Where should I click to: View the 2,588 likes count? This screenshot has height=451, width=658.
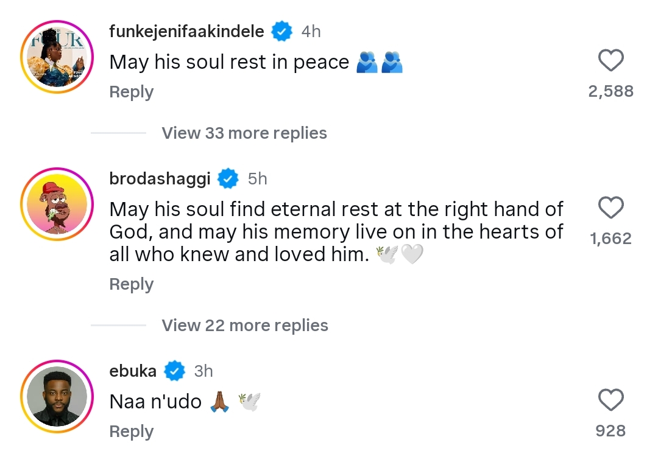[610, 91]
